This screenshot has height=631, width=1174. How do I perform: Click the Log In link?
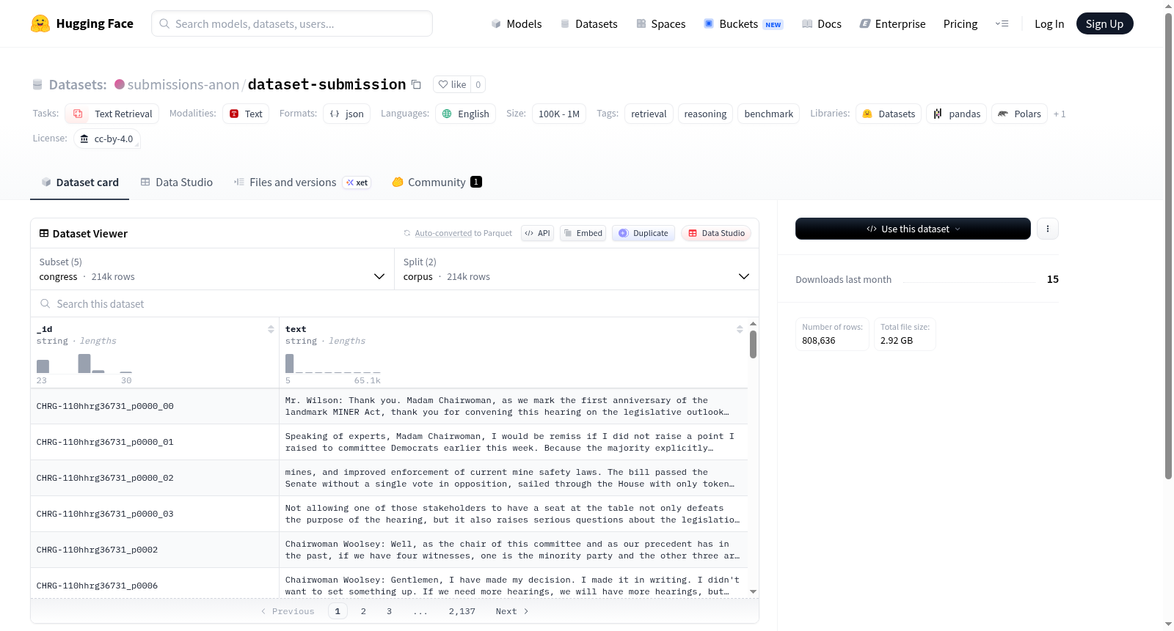1049,23
